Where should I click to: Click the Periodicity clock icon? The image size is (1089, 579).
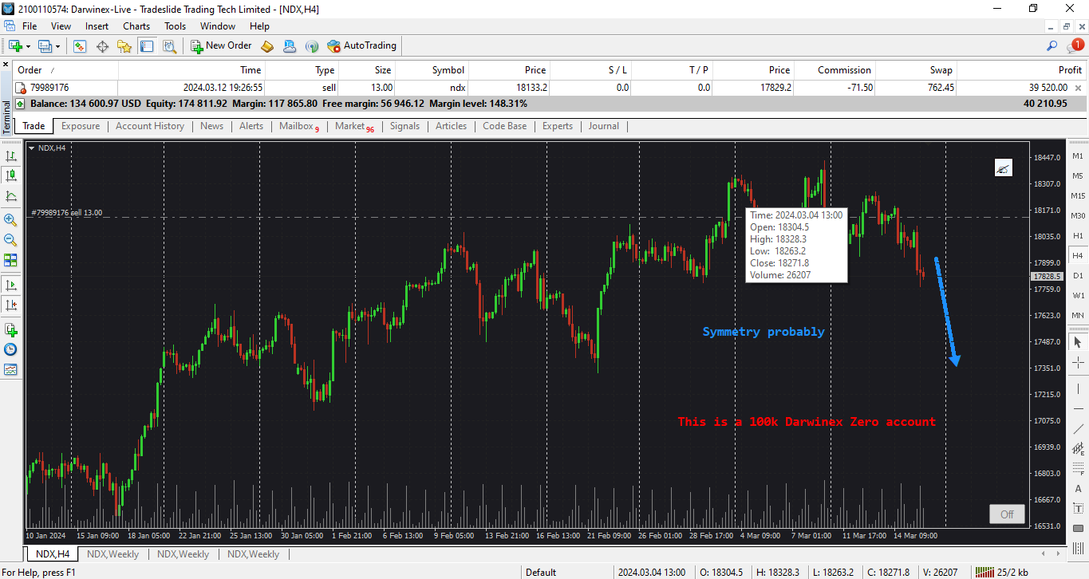[10, 349]
